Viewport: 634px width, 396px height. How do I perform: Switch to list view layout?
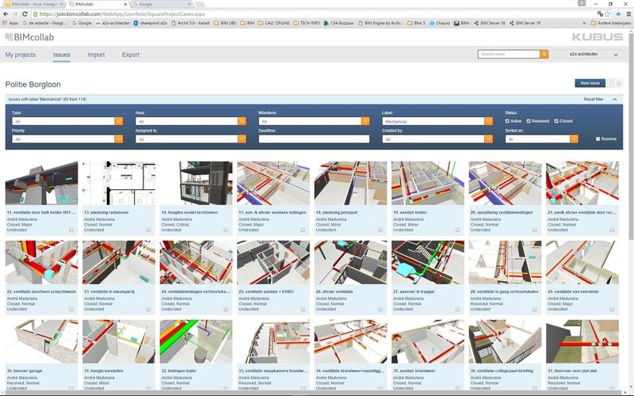(x=620, y=83)
